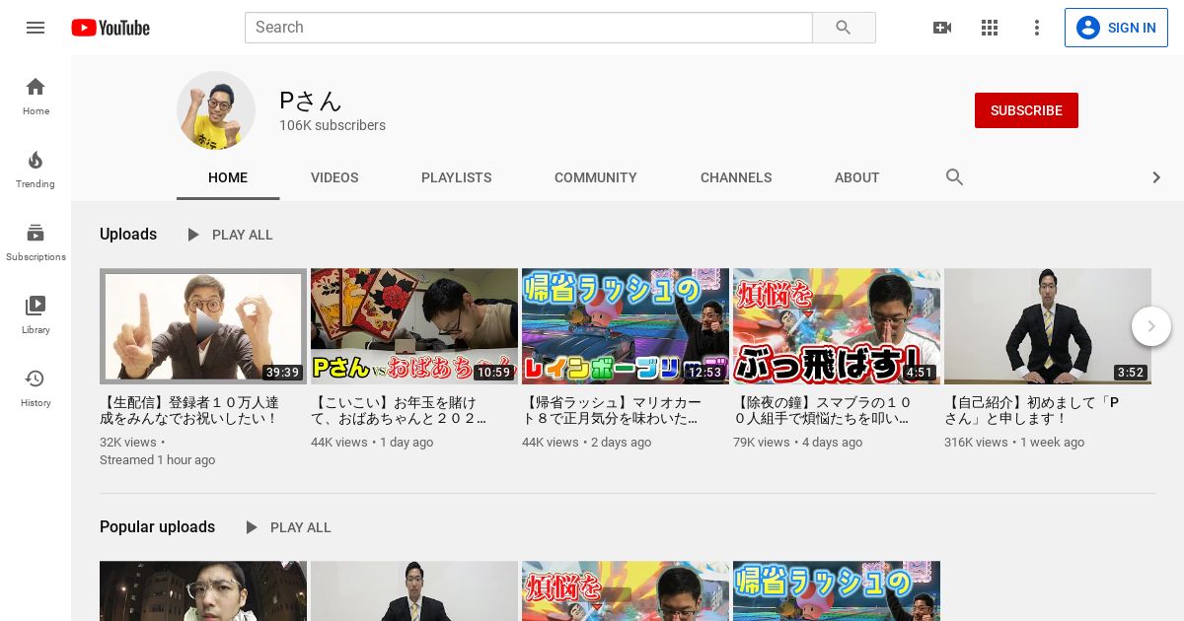Switch to the ABOUT tab
Viewport: 1184px width, 621px height.
point(856,177)
